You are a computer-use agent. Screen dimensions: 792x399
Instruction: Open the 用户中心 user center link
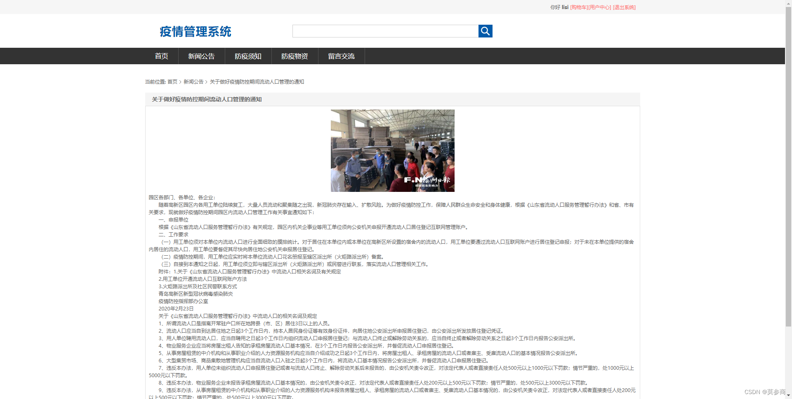[599, 7]
